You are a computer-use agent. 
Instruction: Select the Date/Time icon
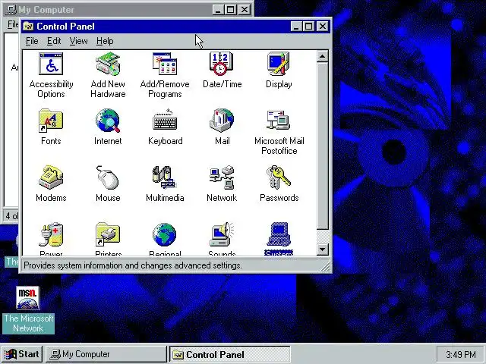(x=221, y=64)
